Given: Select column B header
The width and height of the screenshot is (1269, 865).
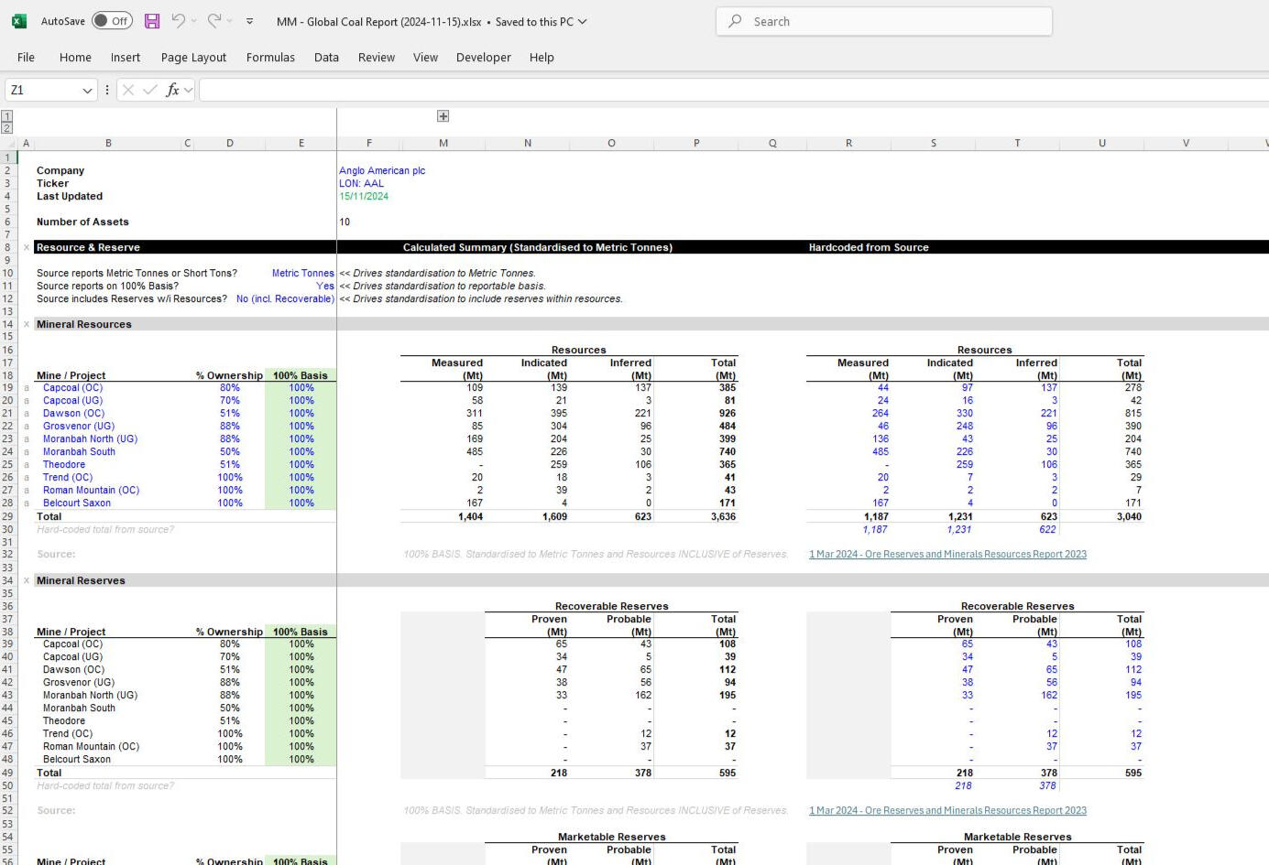Looking at the screenshot, I should 108,143.
